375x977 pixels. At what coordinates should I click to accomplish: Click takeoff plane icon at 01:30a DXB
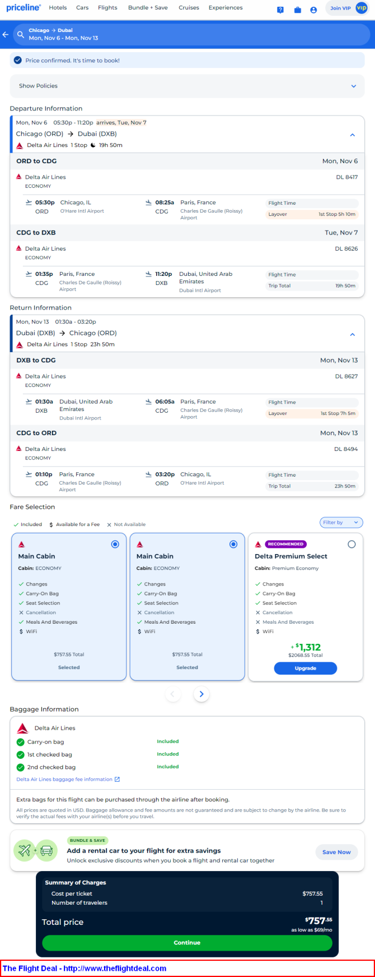point(29,402)
